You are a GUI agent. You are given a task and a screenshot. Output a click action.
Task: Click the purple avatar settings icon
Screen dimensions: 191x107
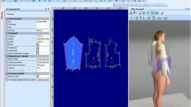[x=165, y=18]
